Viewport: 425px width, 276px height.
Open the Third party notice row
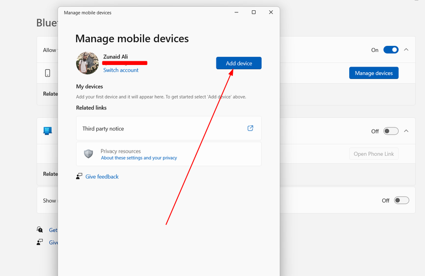pos(168,128)
